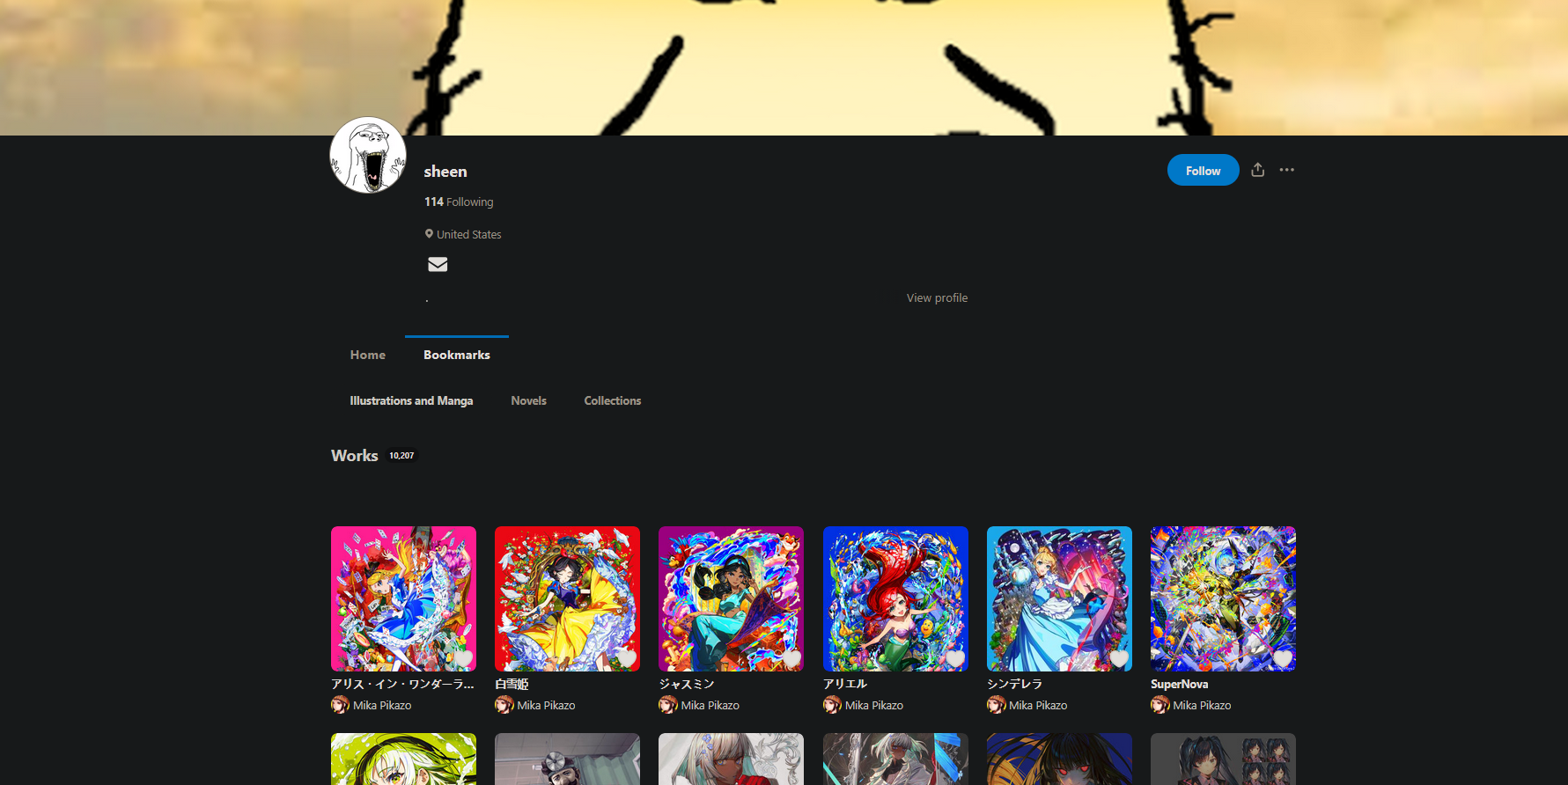Viewport: 1568px width, 785px height.
Task: Open the 114 Following list
Action: (459, 202)
